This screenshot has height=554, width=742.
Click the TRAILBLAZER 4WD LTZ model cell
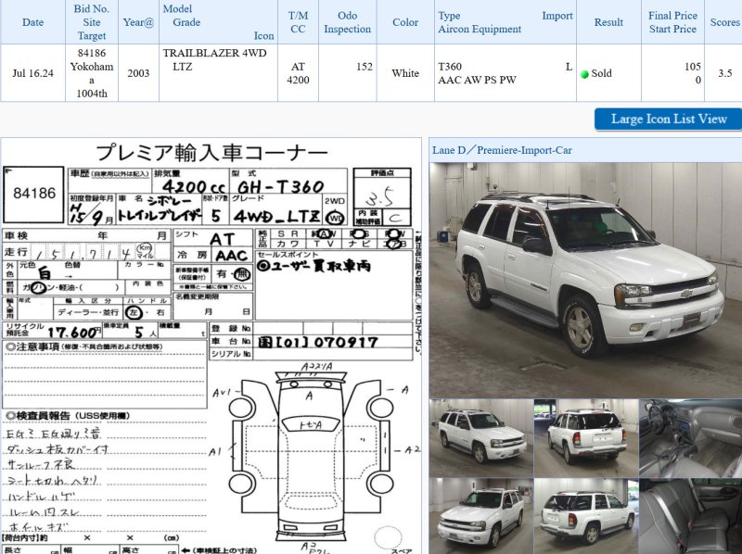(x=214, y=60)
